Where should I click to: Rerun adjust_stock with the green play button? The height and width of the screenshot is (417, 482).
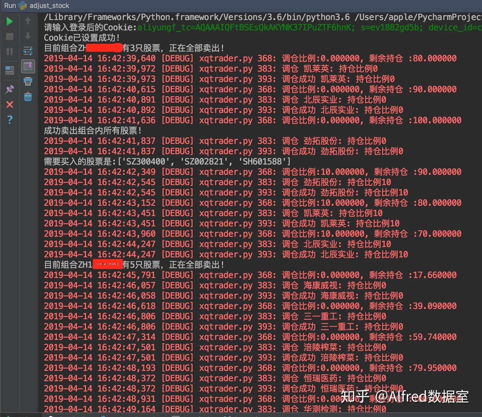point(10,21)
